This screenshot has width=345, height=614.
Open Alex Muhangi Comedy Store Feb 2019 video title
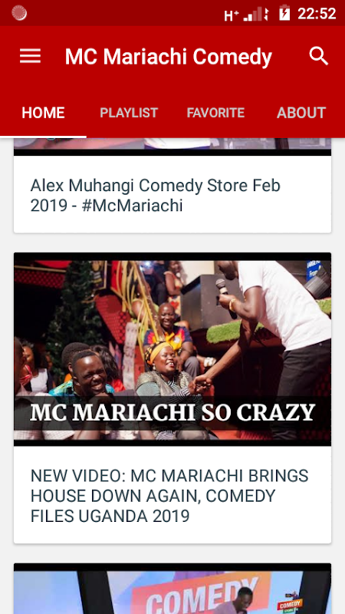[x=156, y=196]
